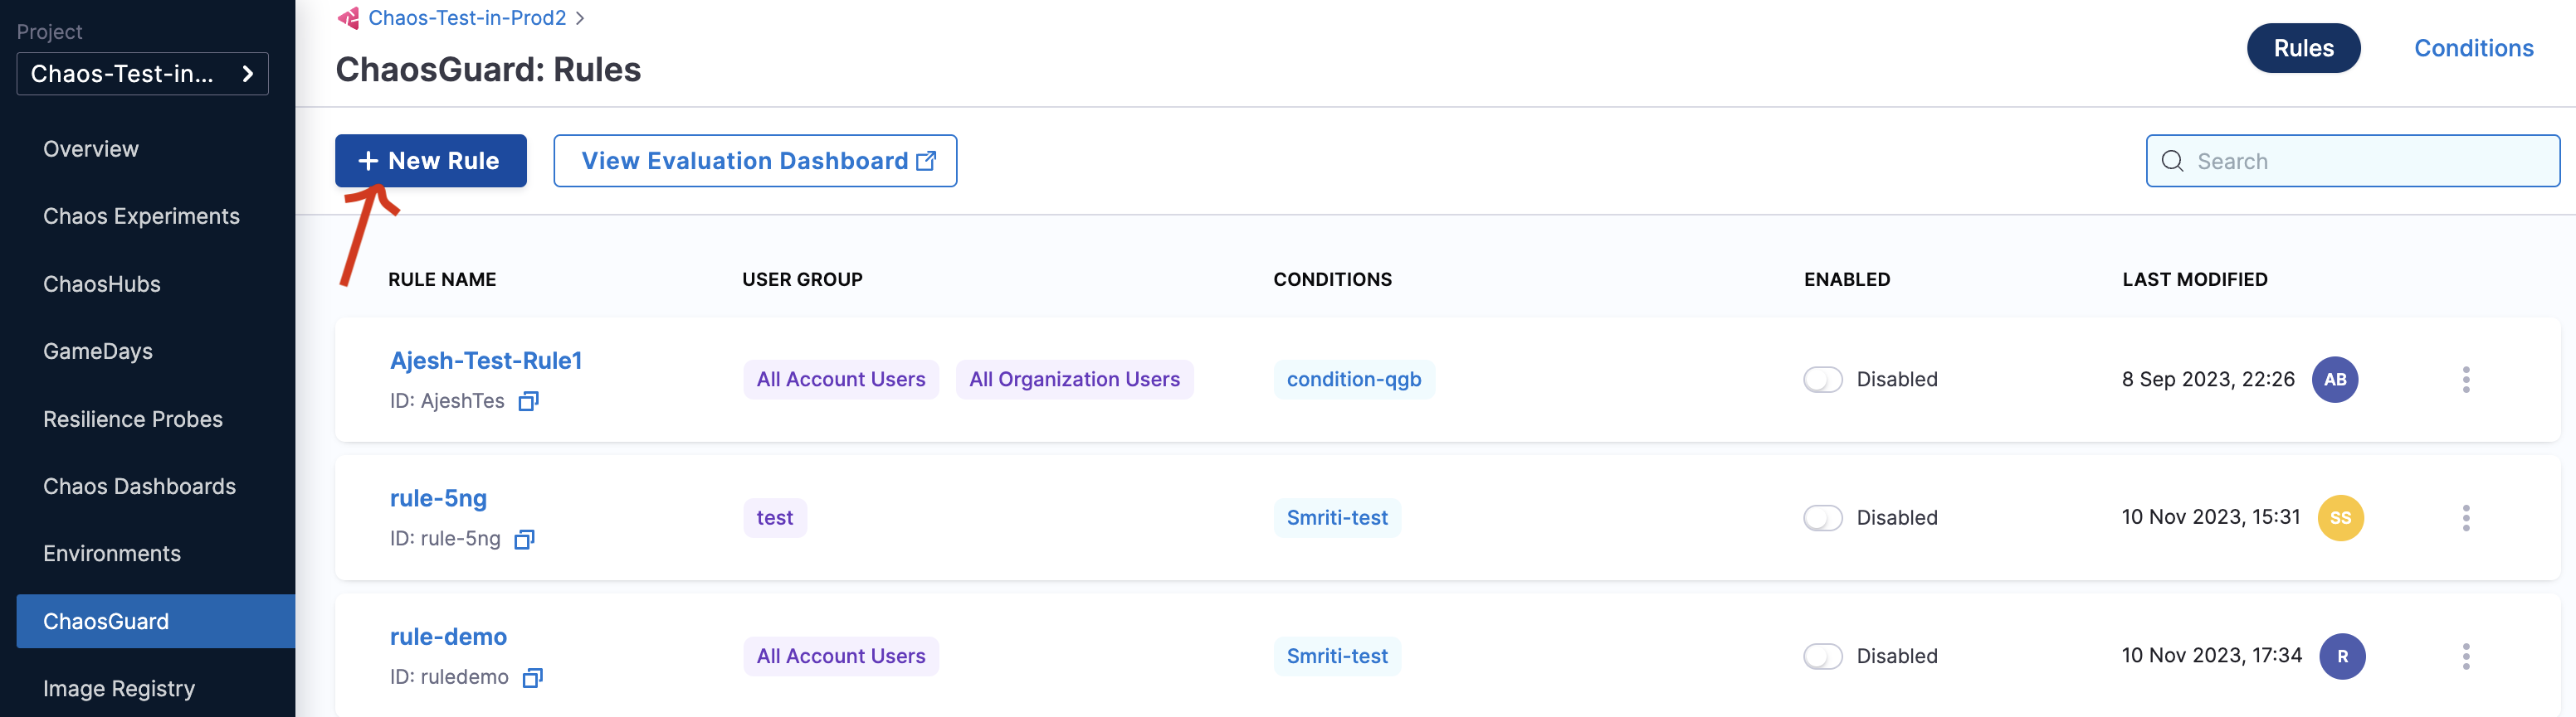Expand the Chaos-Test-in project selector
Viewport: 2576px width, 717px height.
(142, 74)
